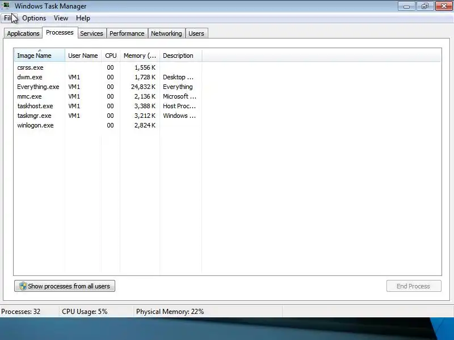Open the View menu

point(61,18)
